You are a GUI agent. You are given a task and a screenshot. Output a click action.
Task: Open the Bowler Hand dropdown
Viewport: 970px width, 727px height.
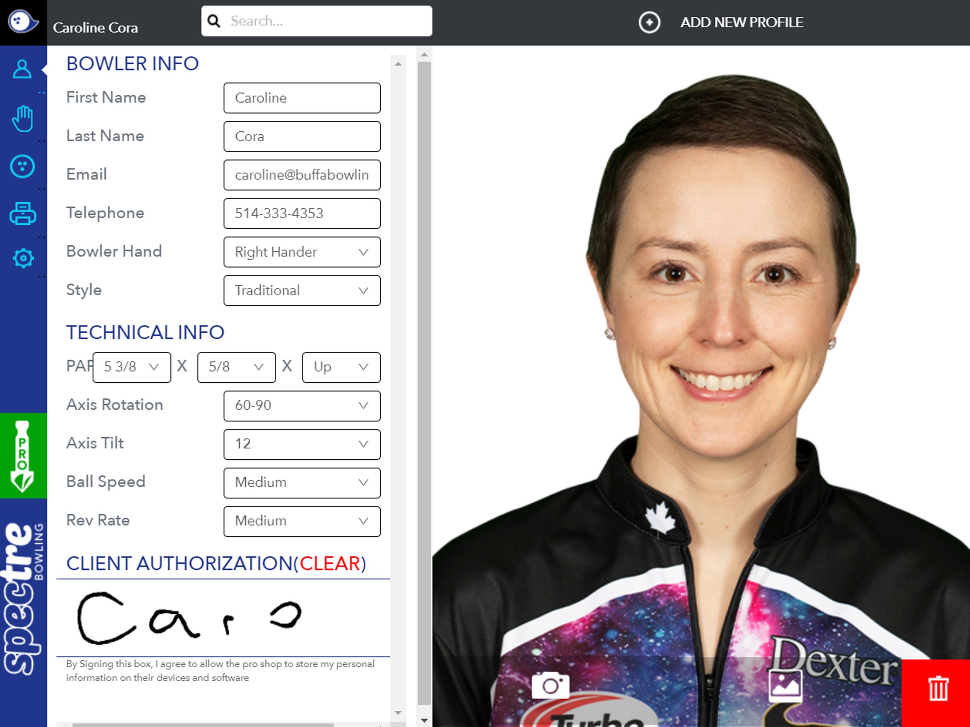(x=302, y=252)
